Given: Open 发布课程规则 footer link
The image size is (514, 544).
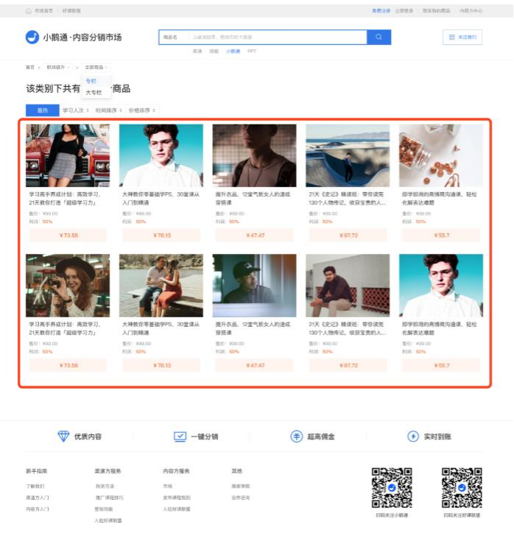Looking at the screenshot, I should tap(177, 498).
